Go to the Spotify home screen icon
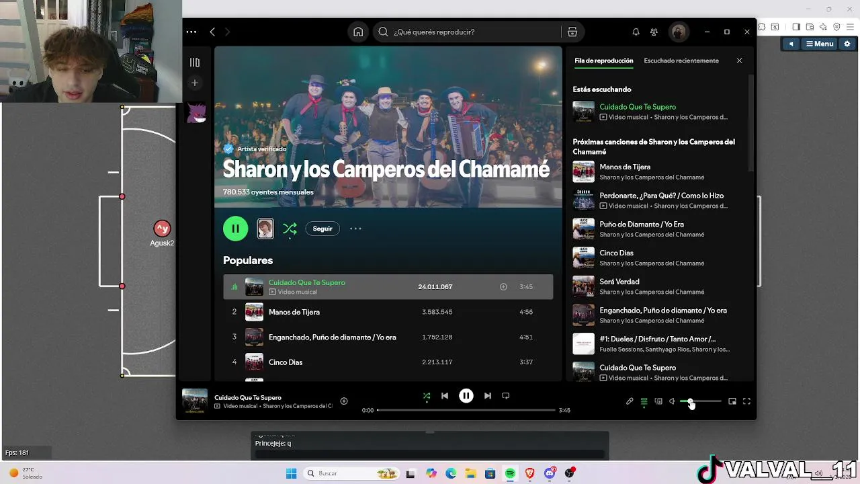 pos(358,32)
